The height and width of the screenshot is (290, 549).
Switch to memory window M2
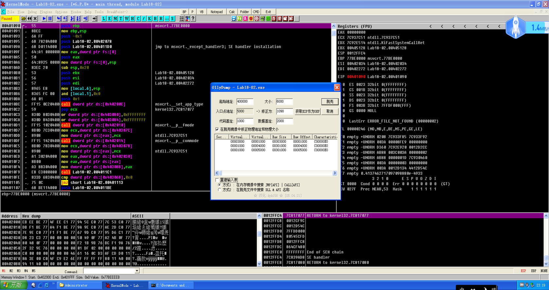[x=11, y=271]
